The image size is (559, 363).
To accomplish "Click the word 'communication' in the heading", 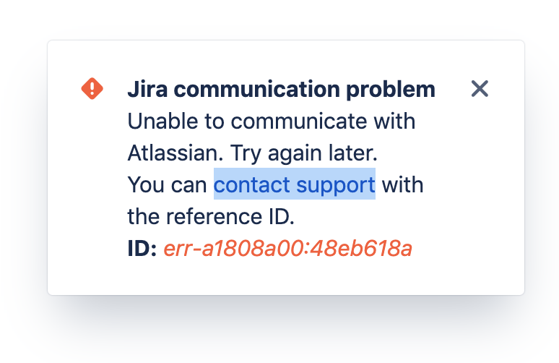I will coord(256,89).
